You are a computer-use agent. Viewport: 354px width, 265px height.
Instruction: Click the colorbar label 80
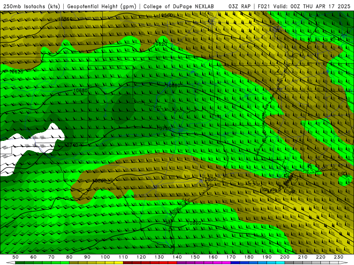click(x=69, y=257)
